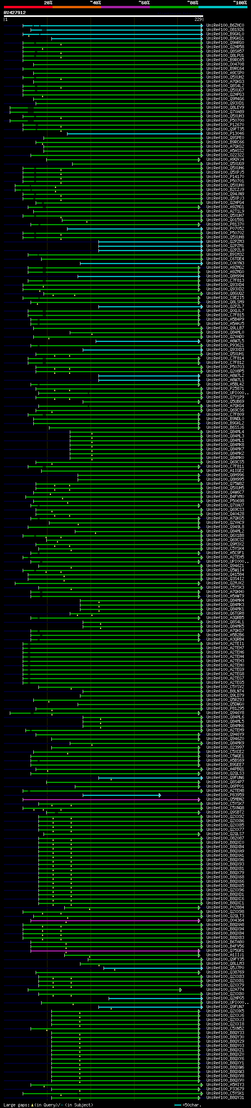
Task: Open hit UniRef100_Q6TGR8
Action: (x=225, y=614)
